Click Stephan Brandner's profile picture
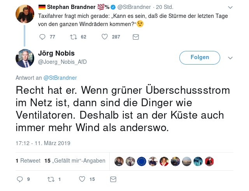249x191 pixels. point(25,14)
